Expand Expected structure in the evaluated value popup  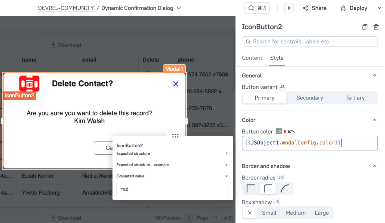227,153
